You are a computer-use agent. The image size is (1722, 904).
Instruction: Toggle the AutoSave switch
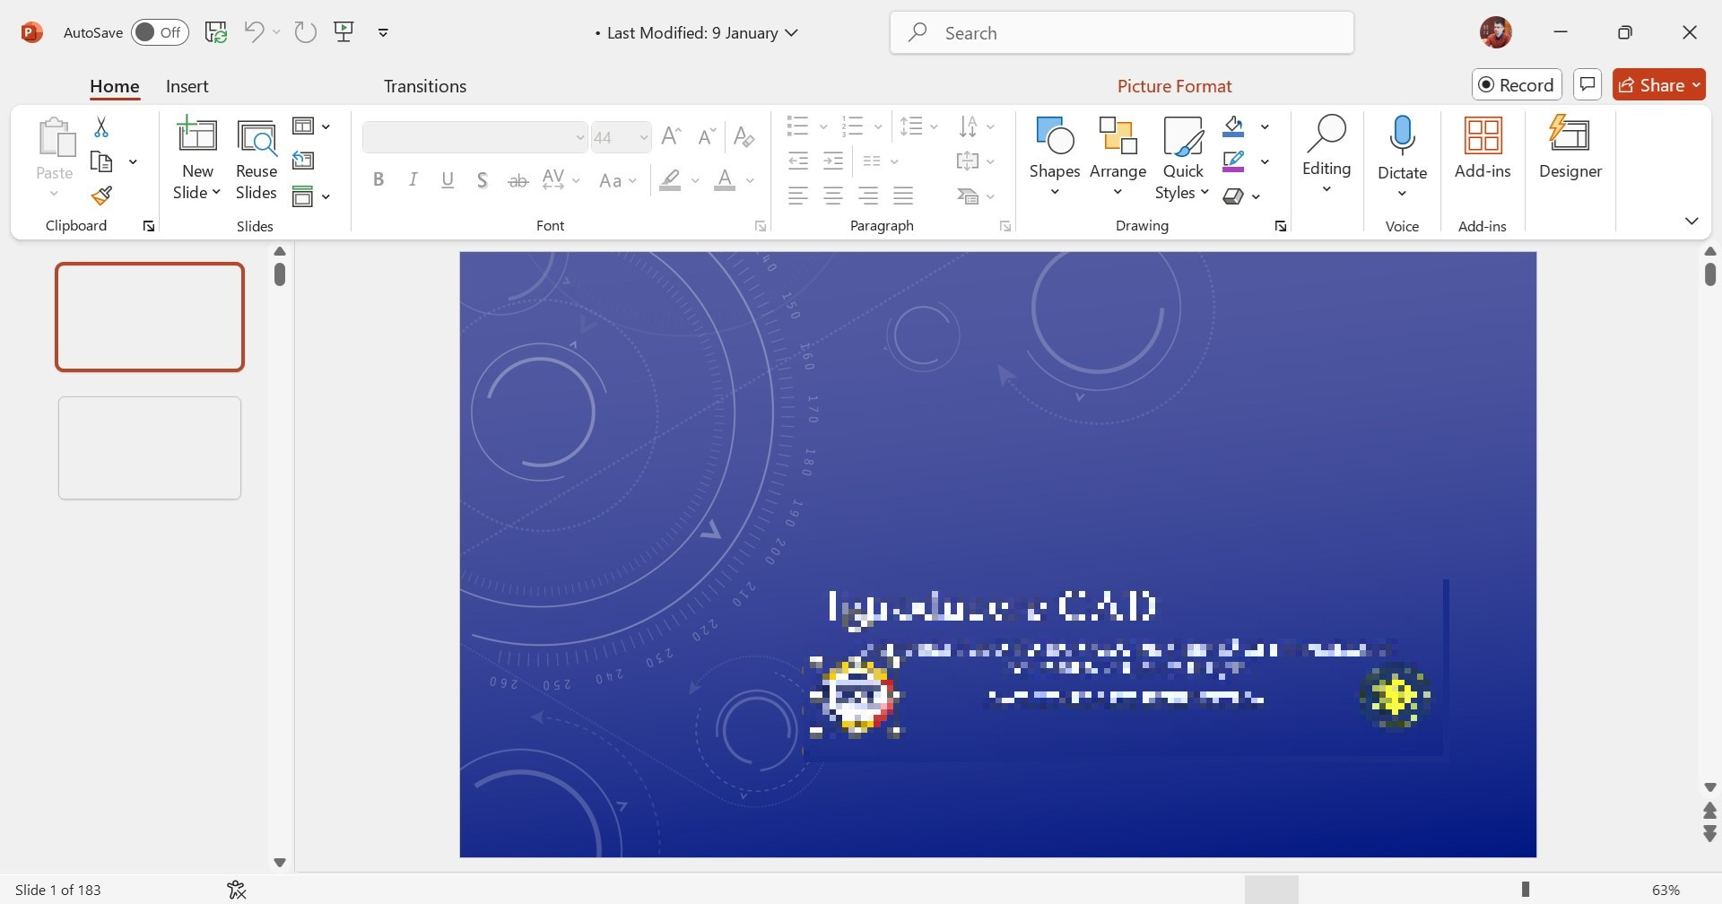(x=160, y=32)
